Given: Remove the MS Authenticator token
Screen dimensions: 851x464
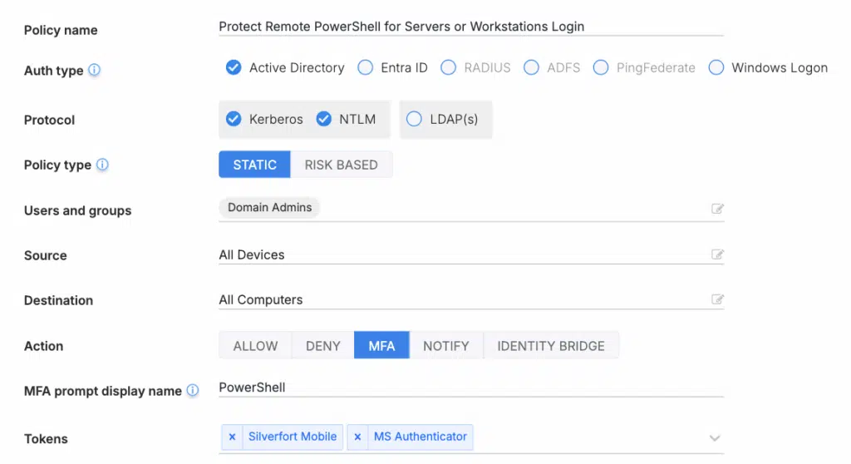Looking at the screenshot, I should point(357,437).
